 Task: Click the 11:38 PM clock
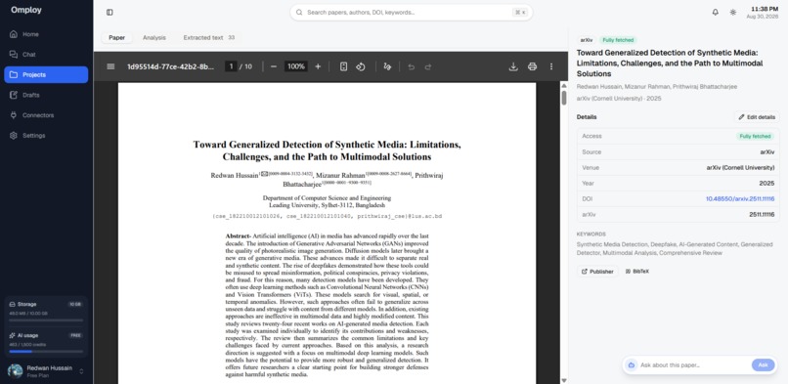[x=764, y=9]
